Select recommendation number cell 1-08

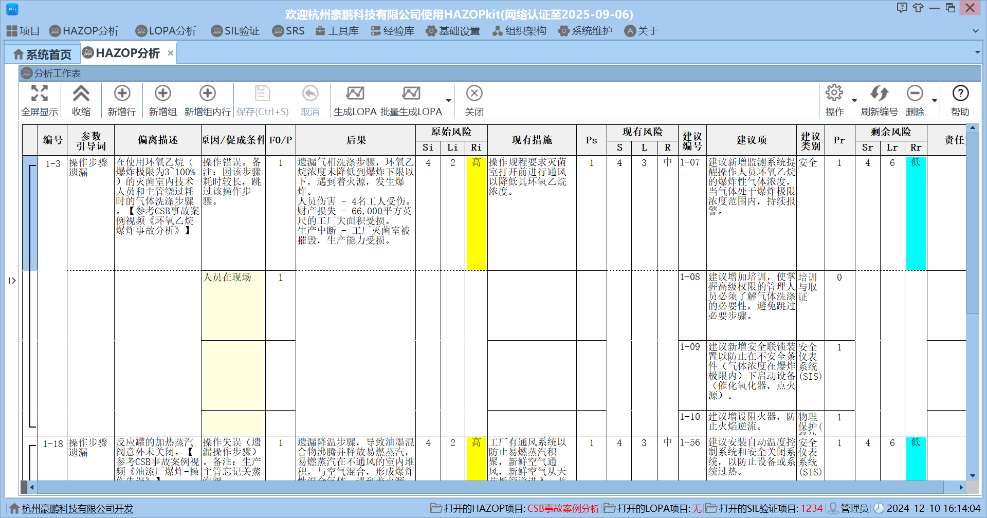tap(692, 305)
